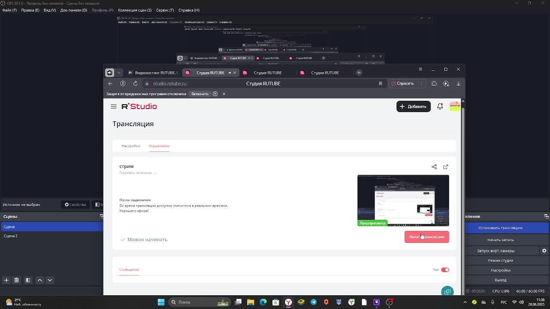The height and width of the screenshot is (309, 550).
Task: Open the Правка menu in OBS
Action: 30,10
